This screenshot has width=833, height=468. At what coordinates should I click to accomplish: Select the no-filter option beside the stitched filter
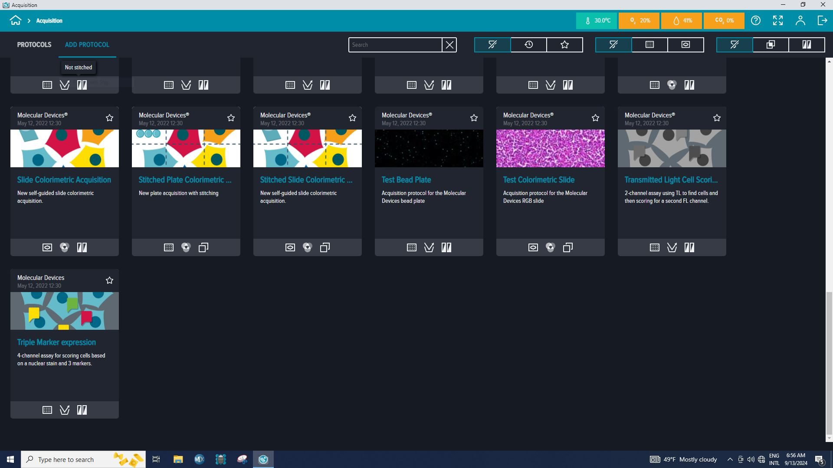pyautogui.click(x=735, y=45)
